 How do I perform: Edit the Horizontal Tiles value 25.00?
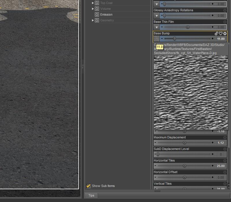coord(221,166)
